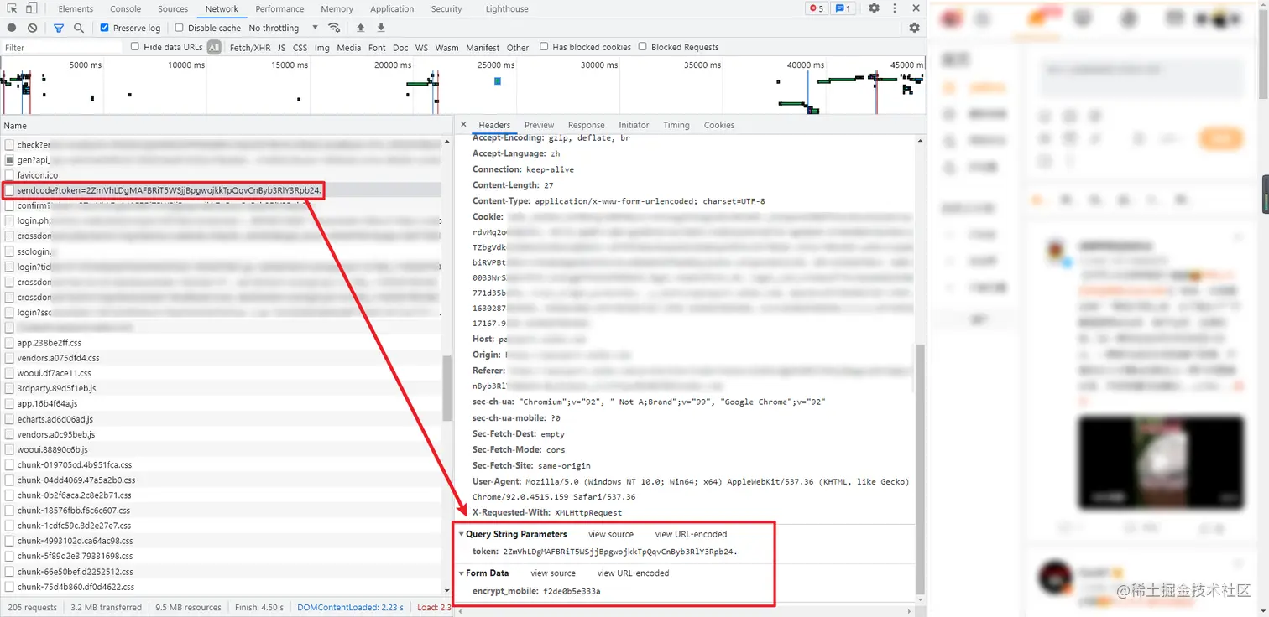
Task: Open the No throttling dropdown
Action: [x=284, y=28]
